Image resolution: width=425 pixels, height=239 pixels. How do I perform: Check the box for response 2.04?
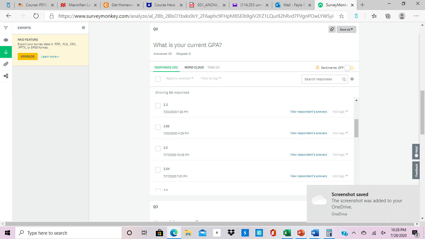(x=158, y=170)
